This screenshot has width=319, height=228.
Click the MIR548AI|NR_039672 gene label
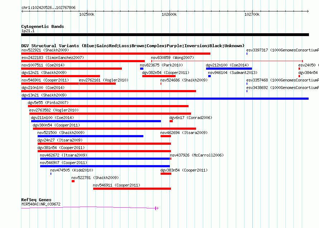point(41,204)
